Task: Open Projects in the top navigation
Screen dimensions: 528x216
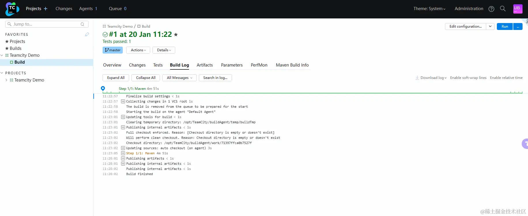Action: click(33, 9)
